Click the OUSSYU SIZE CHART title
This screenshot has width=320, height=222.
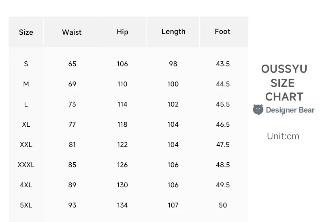[284, 83]
